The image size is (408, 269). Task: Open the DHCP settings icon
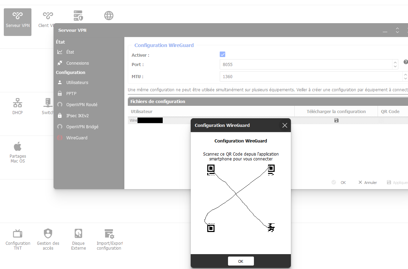pyautogui.click(x=17, y=106)
